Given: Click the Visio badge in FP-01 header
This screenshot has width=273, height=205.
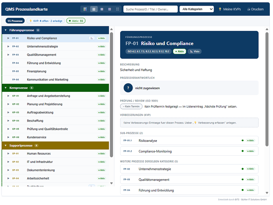Looking at the screenshot, I should pos(195,51).
